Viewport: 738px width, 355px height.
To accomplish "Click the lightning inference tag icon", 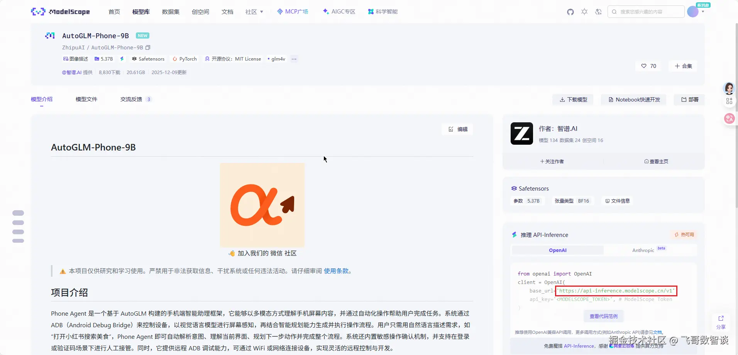I will 122,59.
